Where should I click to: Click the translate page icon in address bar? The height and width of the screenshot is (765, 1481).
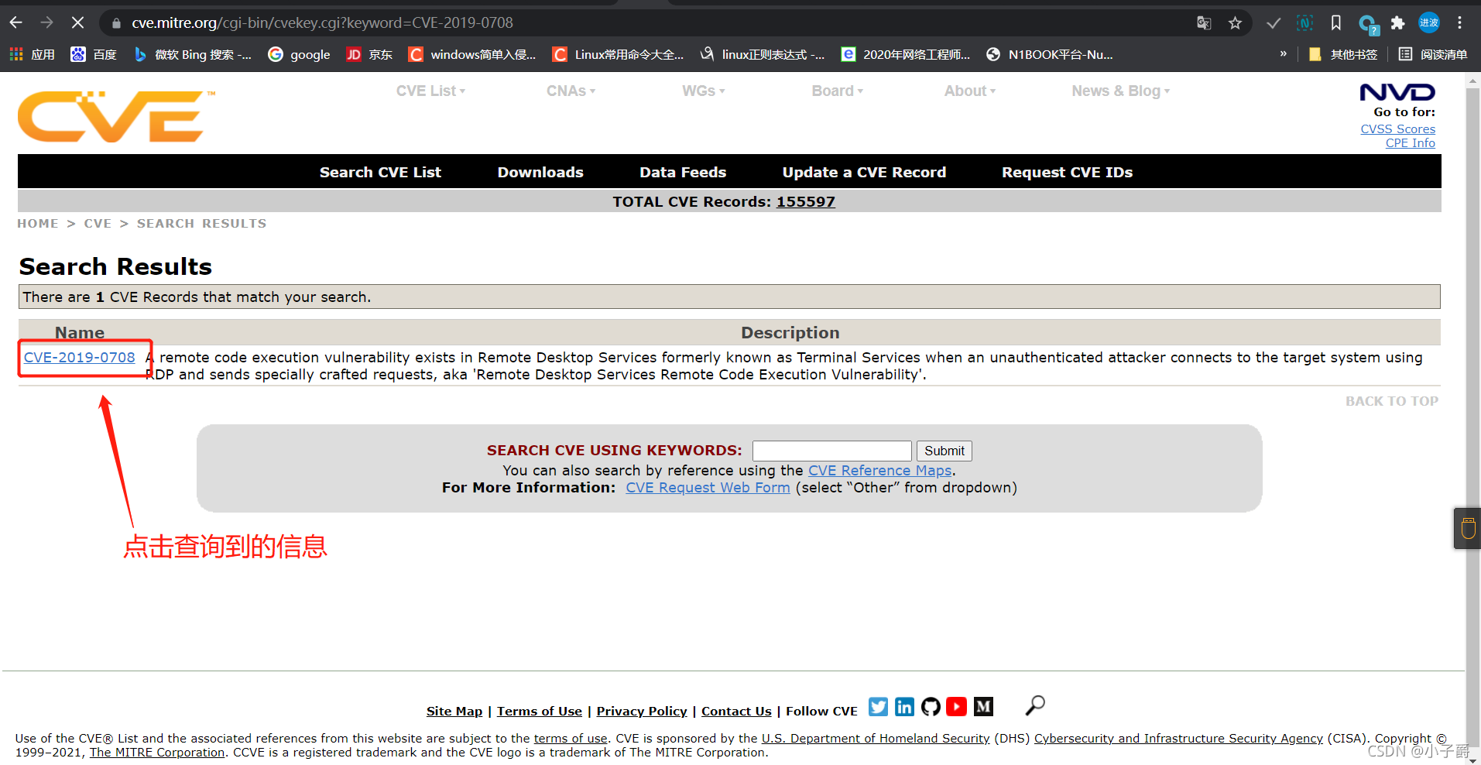pos(1204,22)
